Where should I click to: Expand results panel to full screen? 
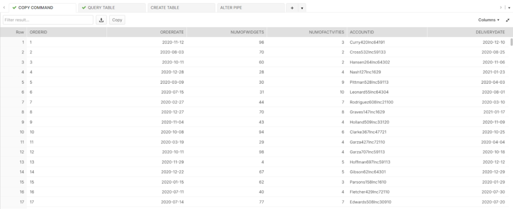[507, 20]
